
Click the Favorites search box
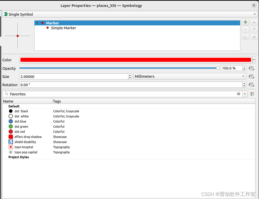[x=122, y=94]
